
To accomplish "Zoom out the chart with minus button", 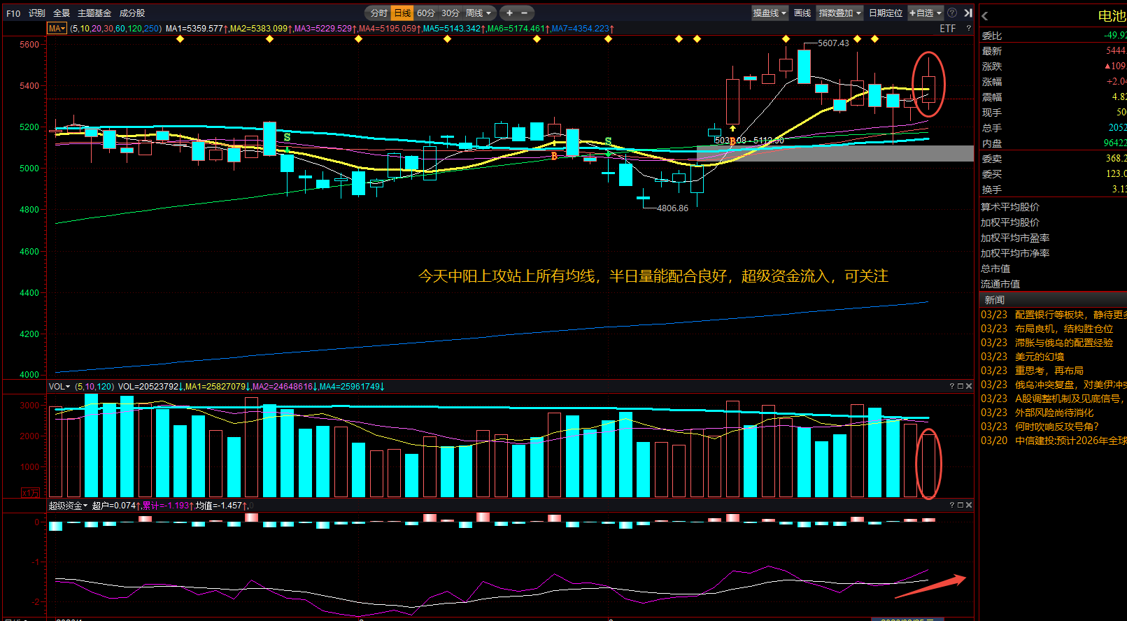I will coord(525,13).
